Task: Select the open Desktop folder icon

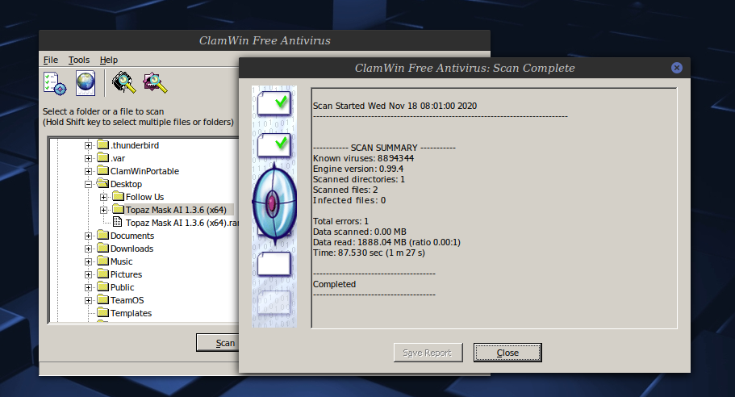Action: [103, 183]
